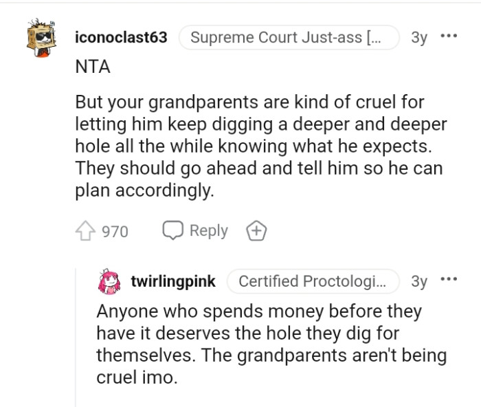
Task: Click the speech bubble icon beside Reply
Action: click(x=172, y=231)
